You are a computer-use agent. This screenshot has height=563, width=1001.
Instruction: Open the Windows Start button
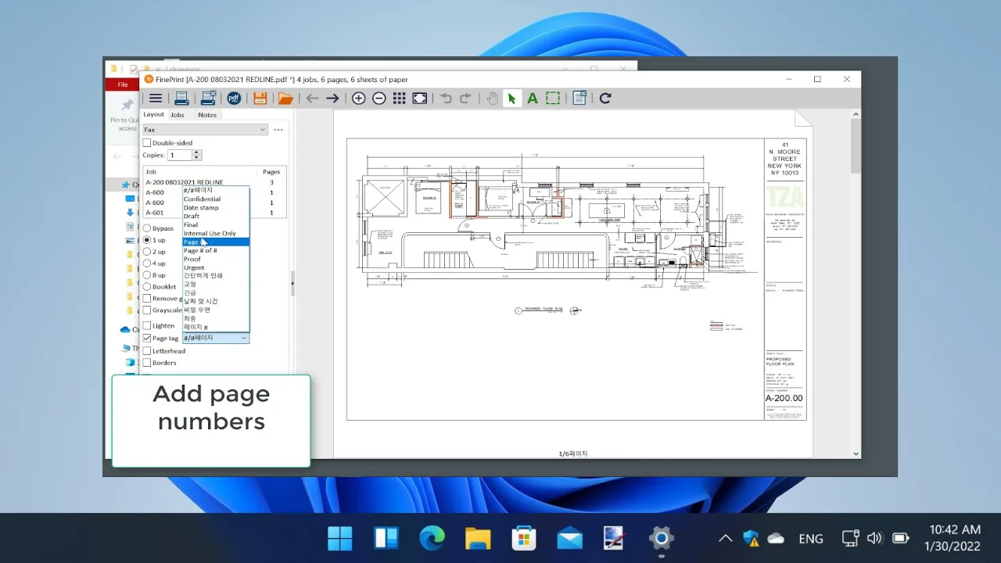pos(339,538)
